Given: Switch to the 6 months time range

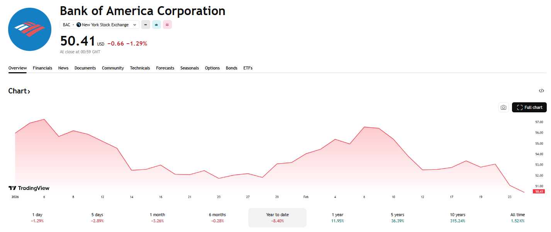Looking at the screenshot, I should click(217, 218).
